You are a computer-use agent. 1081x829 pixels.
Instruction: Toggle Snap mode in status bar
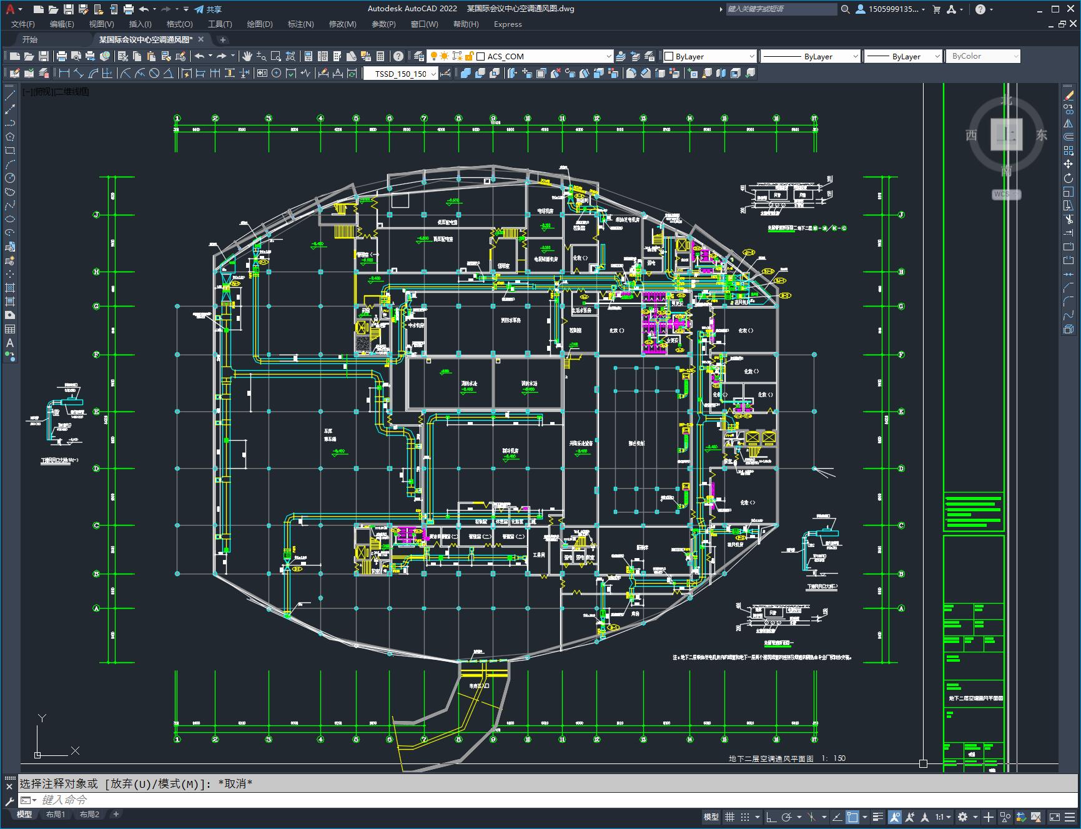pos(745,817)
